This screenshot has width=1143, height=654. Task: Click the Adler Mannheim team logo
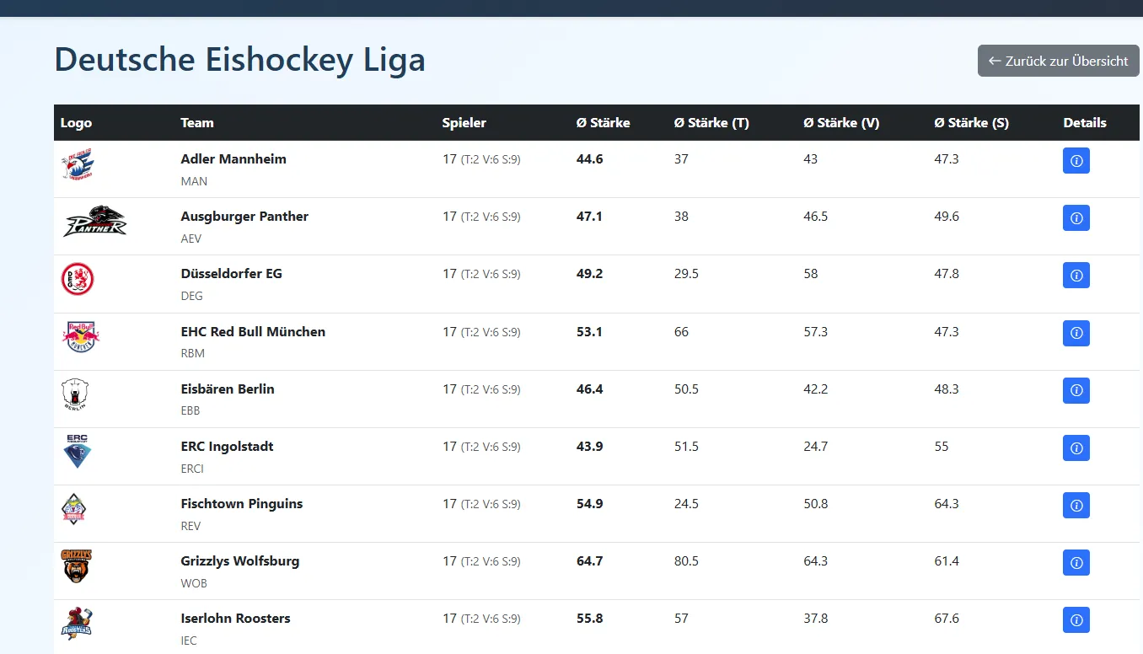[x=78, y=164]
